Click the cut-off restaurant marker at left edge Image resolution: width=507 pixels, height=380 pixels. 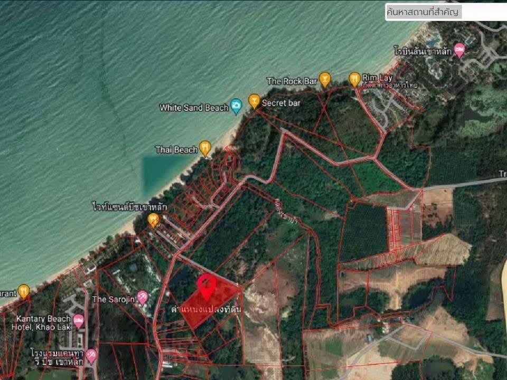(24, 291)
